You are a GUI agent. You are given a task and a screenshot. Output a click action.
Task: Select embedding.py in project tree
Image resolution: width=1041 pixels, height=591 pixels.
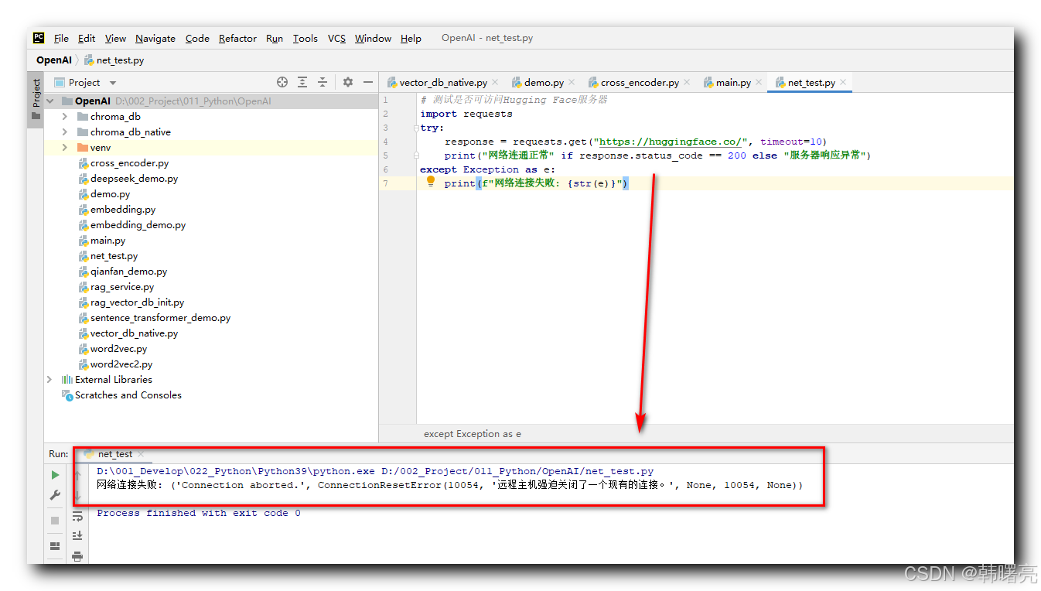123,210
